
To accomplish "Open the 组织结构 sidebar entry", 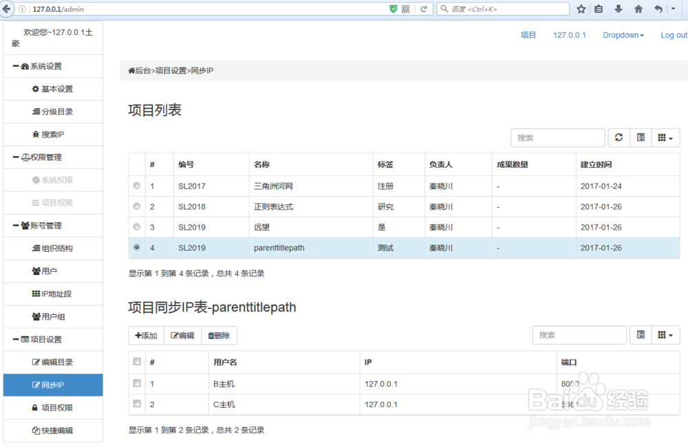I will click(x=52, y=248).
